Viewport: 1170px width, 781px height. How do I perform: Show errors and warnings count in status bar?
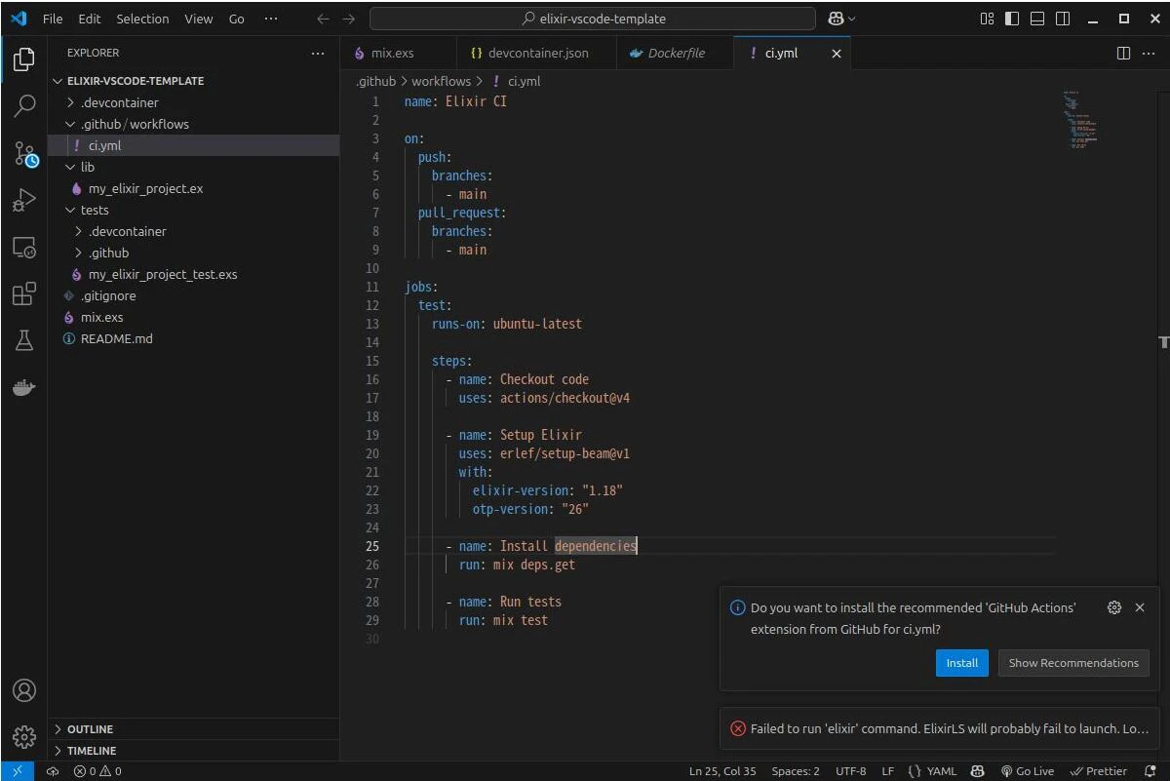coord(97,771)
